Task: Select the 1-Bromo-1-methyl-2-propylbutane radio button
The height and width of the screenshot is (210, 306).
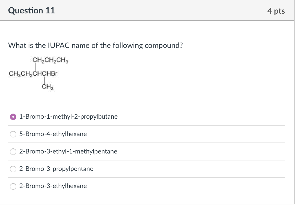Action: coord(13,117)
